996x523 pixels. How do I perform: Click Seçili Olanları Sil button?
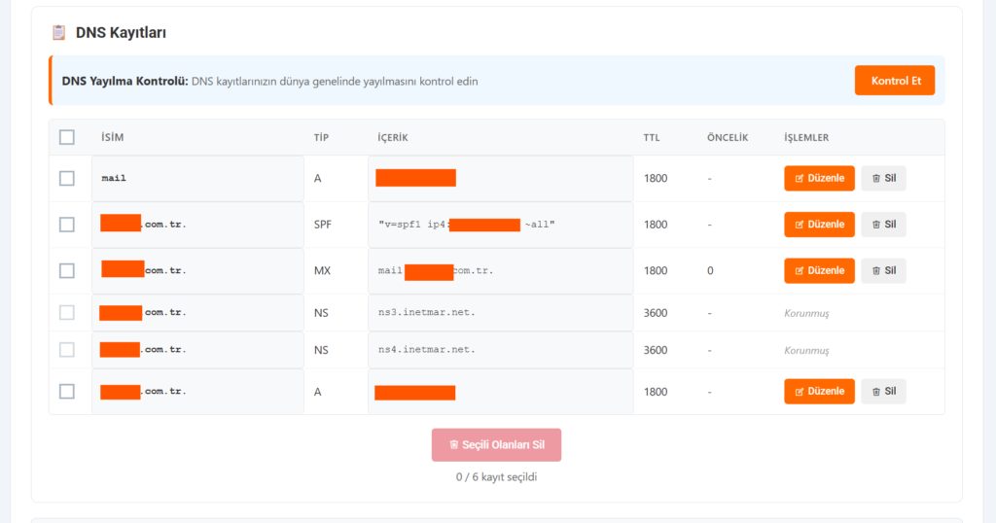click(x=497, y=445)
